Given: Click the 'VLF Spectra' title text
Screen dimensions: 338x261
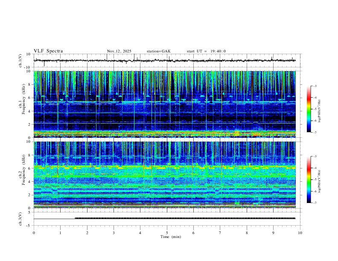Looking at the screenshot, I should [x=48, y=51].
